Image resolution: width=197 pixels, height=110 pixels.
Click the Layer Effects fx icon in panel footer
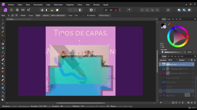(179, 103)
